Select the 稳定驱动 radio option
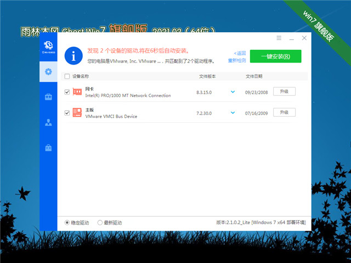Viewport: 351px width, 263px height. tap(67, 222)
